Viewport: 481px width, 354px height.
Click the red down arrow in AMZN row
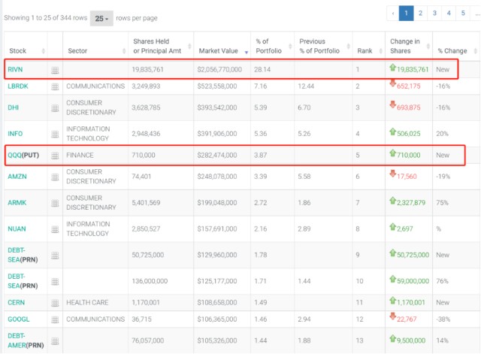(392, 174)
